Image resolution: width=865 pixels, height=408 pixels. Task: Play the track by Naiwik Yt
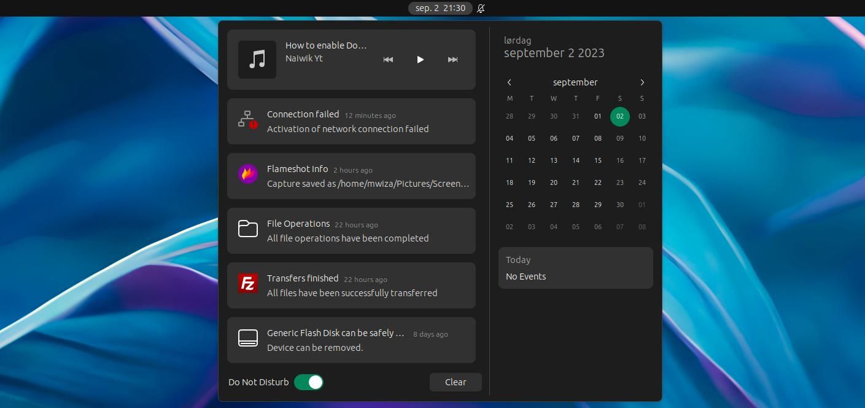tap(420, 59)
